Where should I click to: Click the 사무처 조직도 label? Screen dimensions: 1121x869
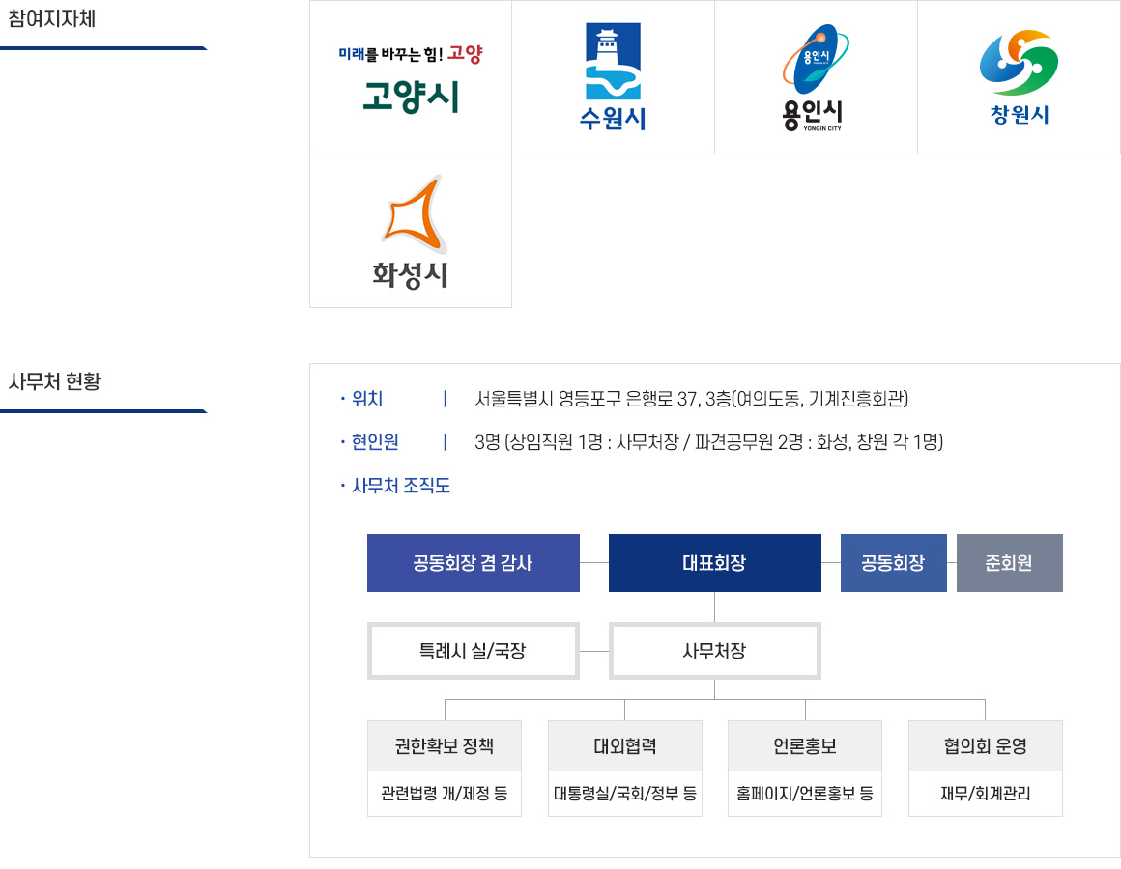(x=400, y=486)
